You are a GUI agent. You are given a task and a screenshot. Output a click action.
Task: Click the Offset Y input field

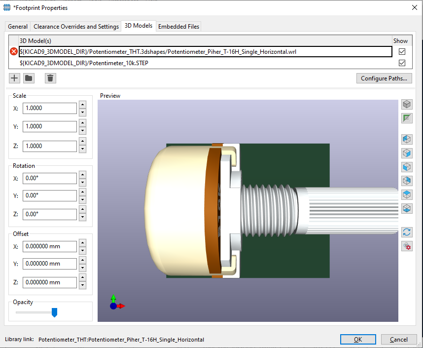click(50, 264)
